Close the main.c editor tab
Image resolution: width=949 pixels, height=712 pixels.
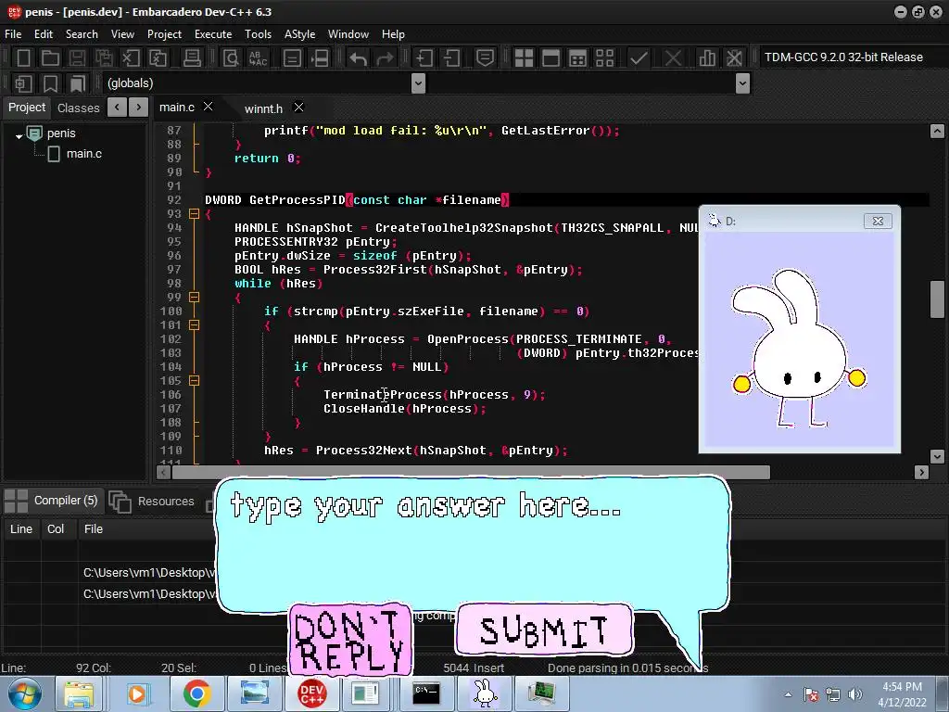point(208,107)
